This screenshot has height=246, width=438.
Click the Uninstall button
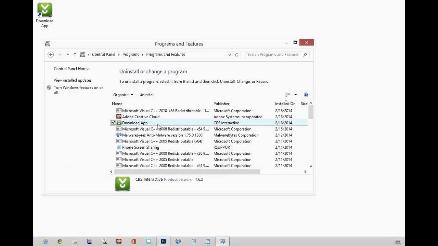[147, 95]
